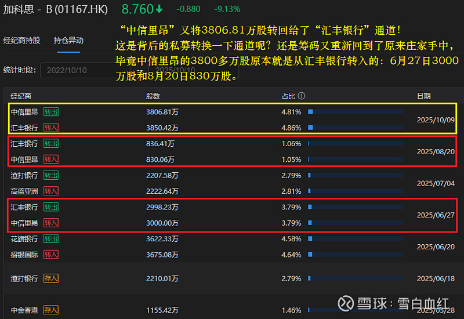Viewport: 464px width, 319px height.
Task: Click the -0.880 price change value
Action: click(188, 9)
